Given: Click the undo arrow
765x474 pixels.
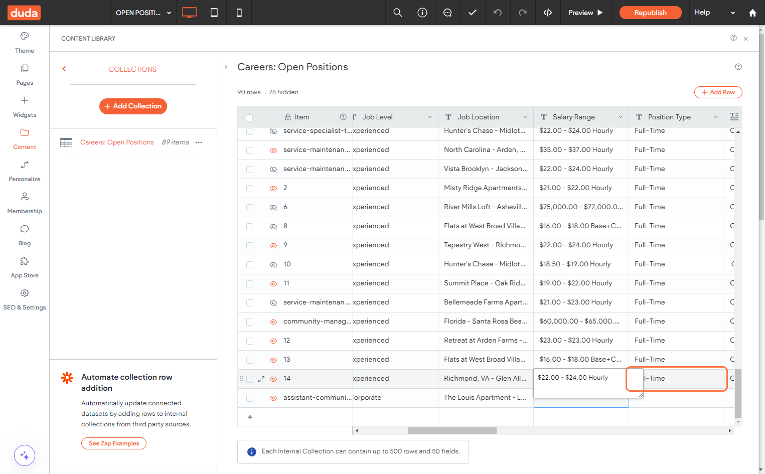Looking at the screenshot, I should pos(498,13).
